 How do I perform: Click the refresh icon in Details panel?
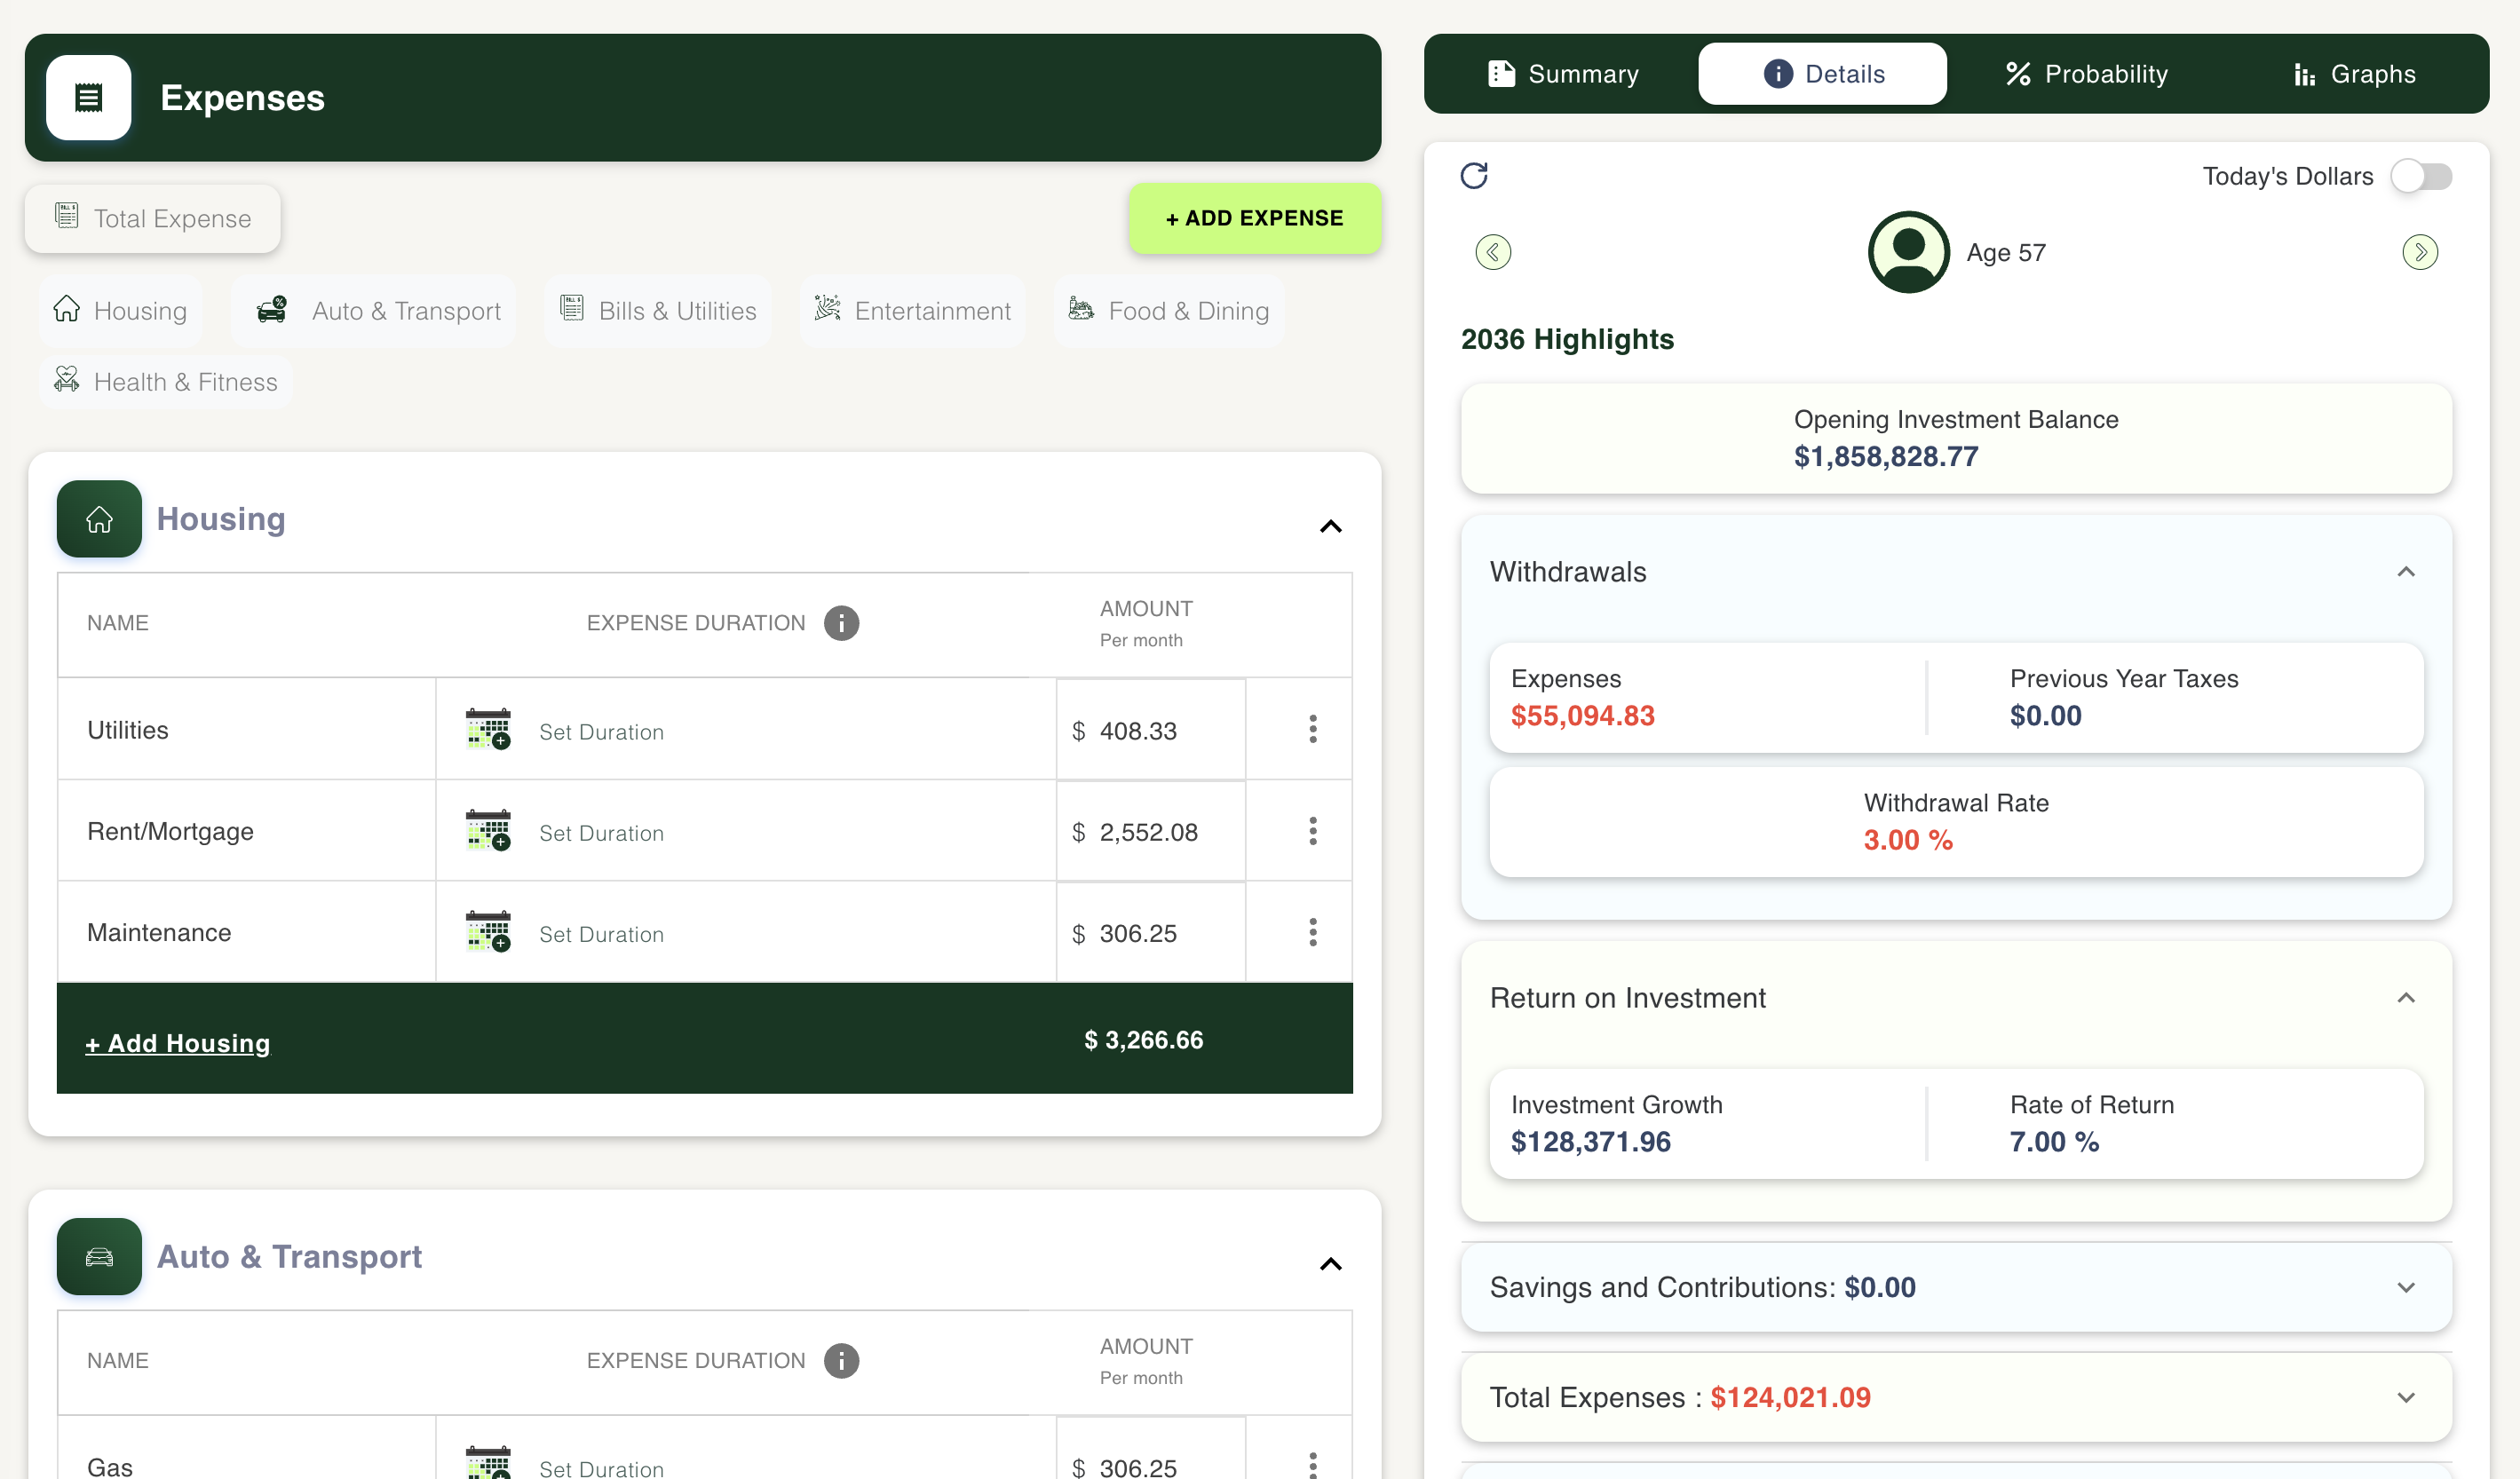[x=1474, y=176]
